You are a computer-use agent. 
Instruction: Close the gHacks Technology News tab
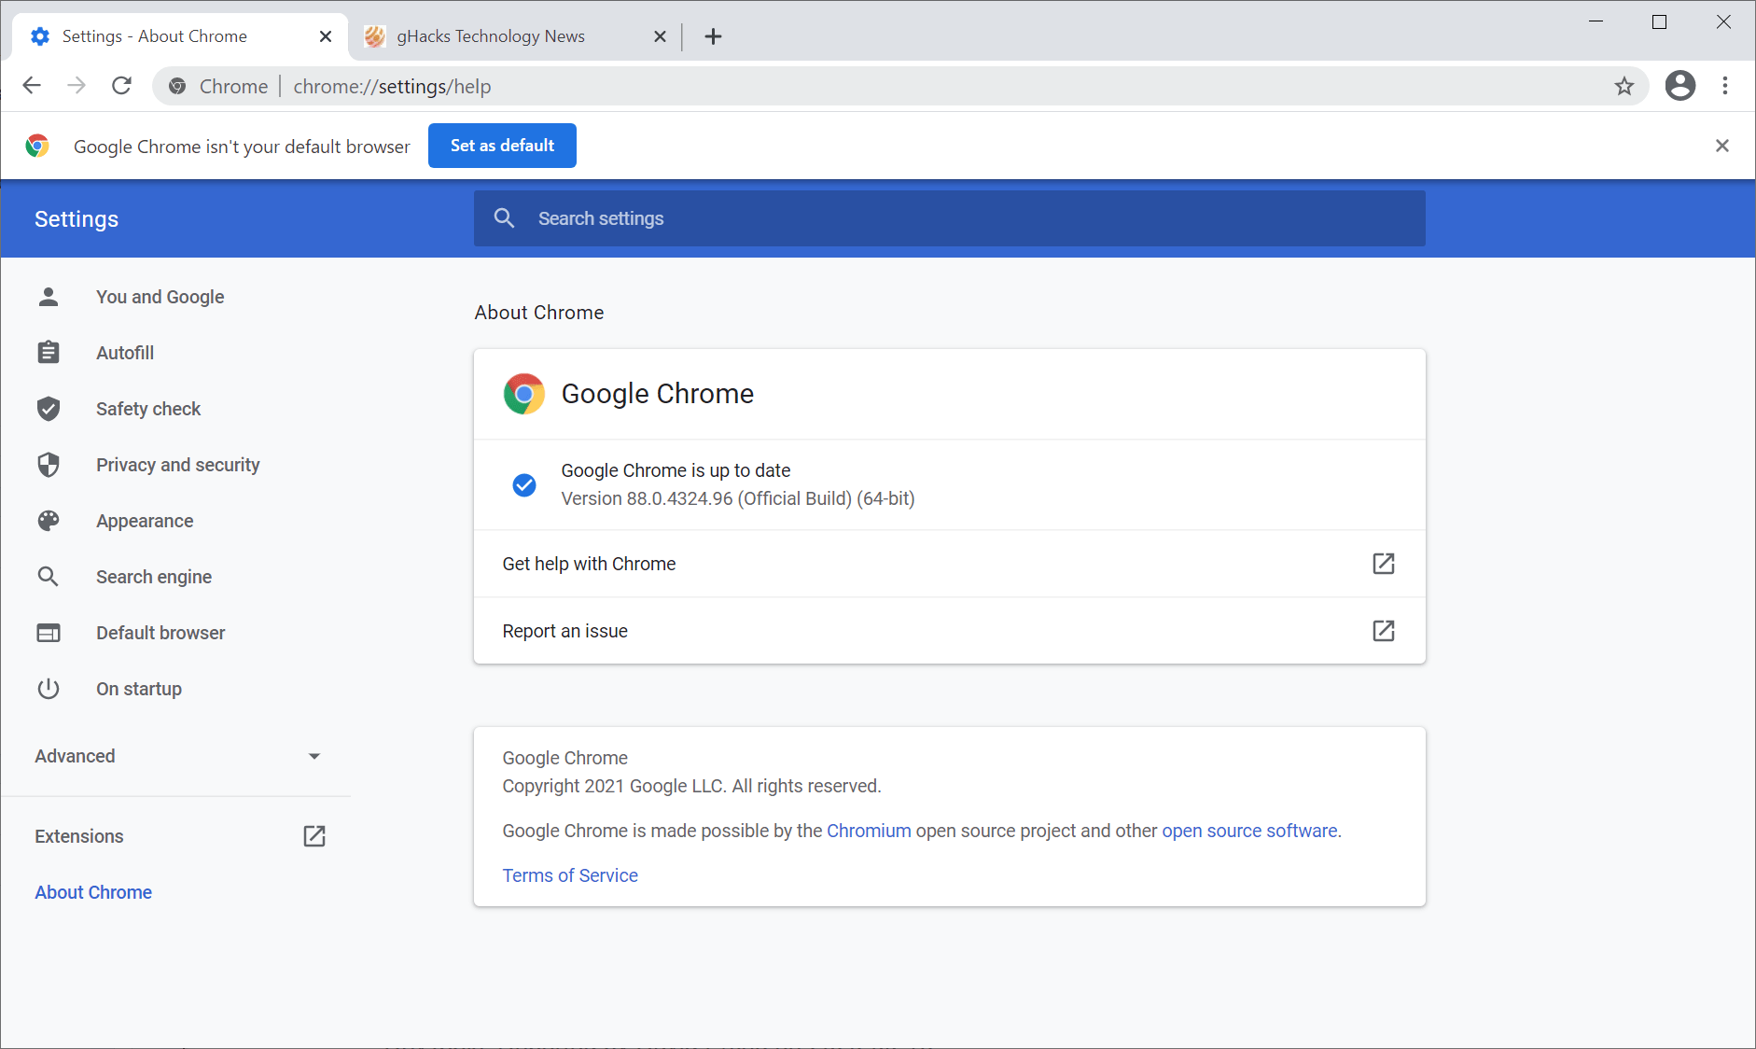tap(660, 36)
